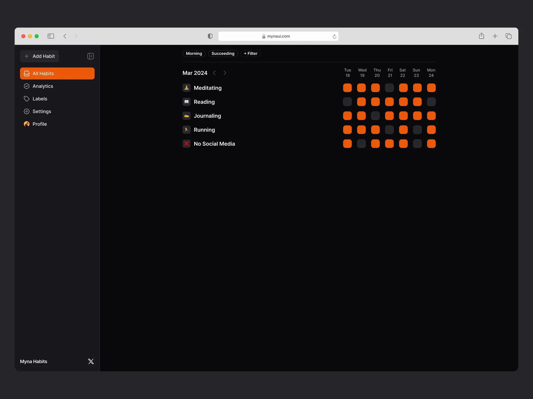The image size is (533, 399).
Task: Collapse the sidebar panel icon
Action: coord(90,56)
